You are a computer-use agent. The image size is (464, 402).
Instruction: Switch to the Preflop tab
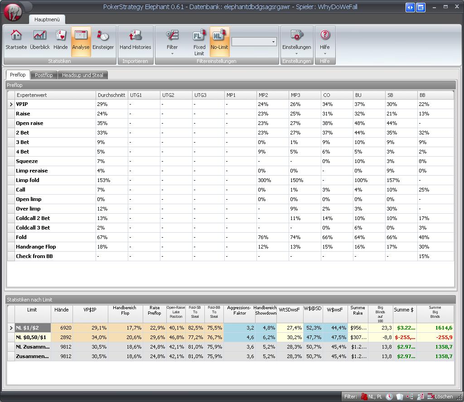18,75
